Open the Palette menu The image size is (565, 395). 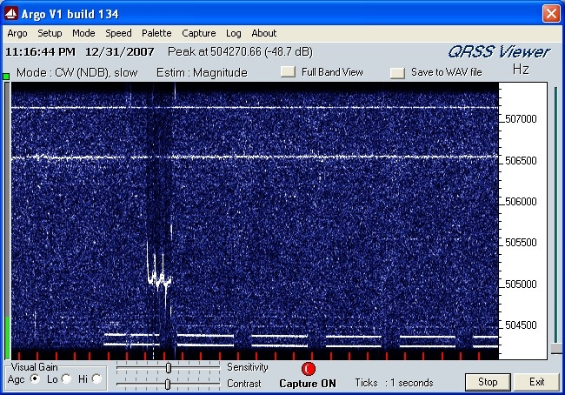pyautogui.click(x=156, y=33)
